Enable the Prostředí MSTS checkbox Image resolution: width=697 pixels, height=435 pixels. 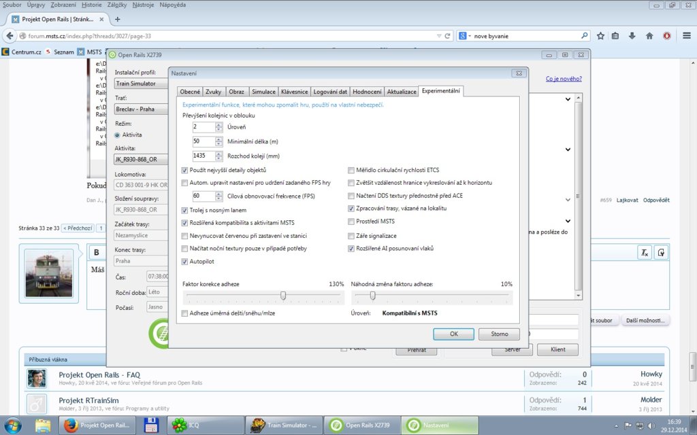pos(351,222)
